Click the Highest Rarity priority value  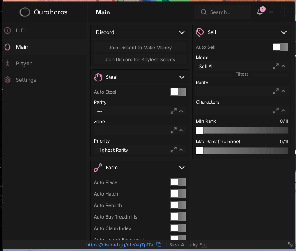113,150
